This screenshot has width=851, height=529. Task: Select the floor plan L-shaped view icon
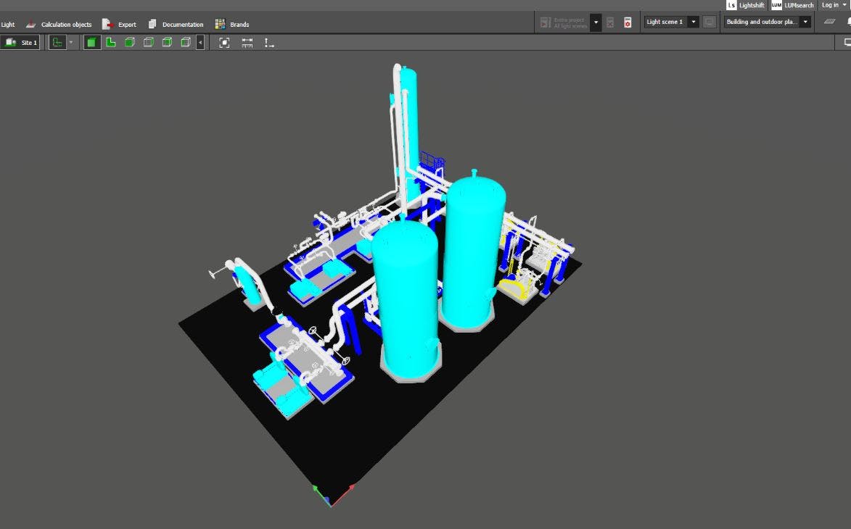pyautogui.click(x=110, y=43)
